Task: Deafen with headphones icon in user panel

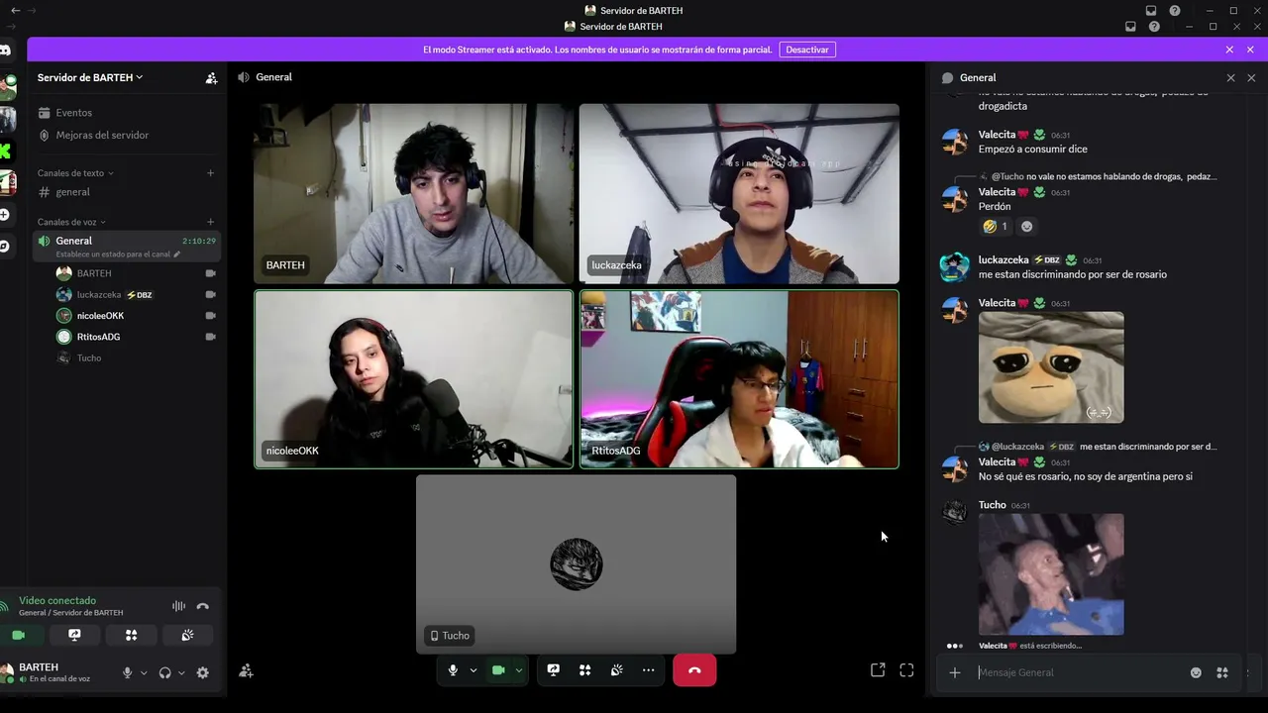Action: coord(164,672)
